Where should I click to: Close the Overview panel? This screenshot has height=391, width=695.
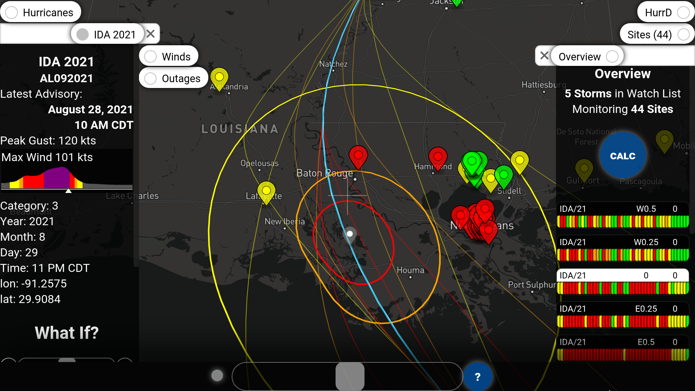point(544,56)
